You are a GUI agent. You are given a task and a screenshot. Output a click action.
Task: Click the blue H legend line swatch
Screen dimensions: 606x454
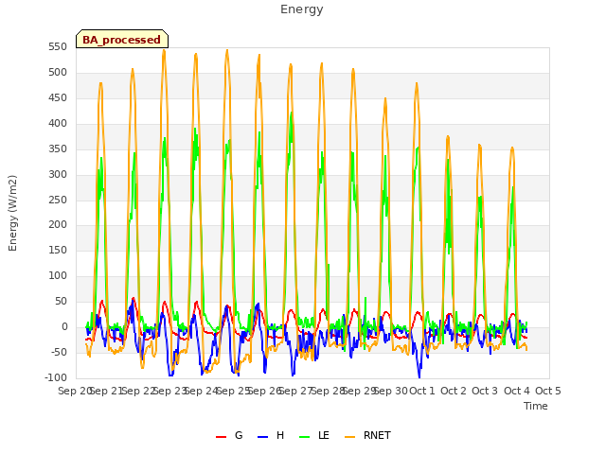coord(263,437)
